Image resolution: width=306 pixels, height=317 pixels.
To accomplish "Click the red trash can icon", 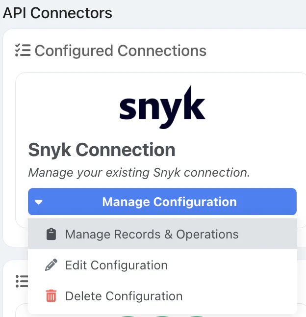I will click(x=51, y=296).
